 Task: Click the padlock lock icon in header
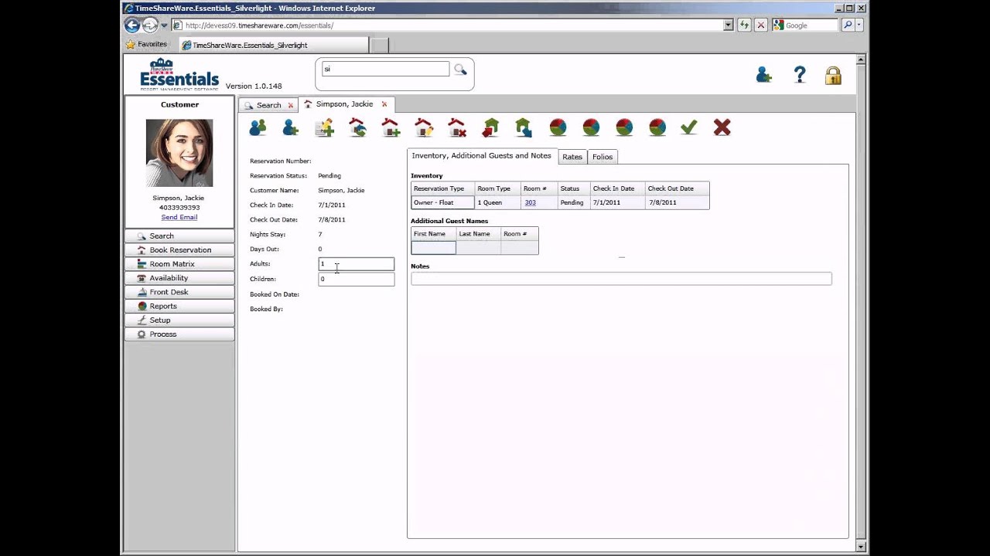point(833,75)
